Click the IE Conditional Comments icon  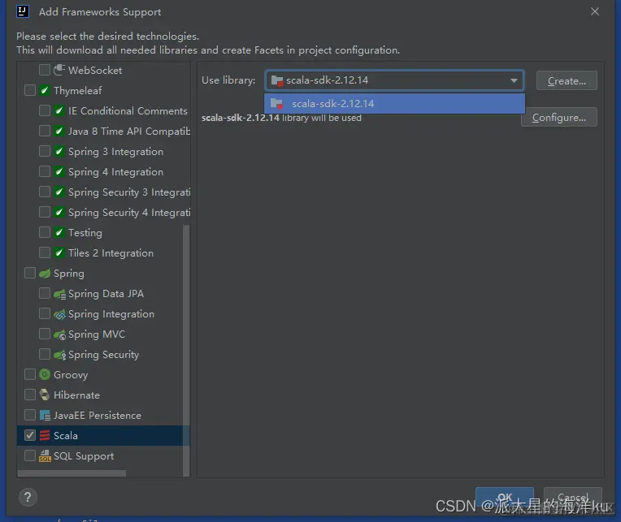(x=59, y=110)
